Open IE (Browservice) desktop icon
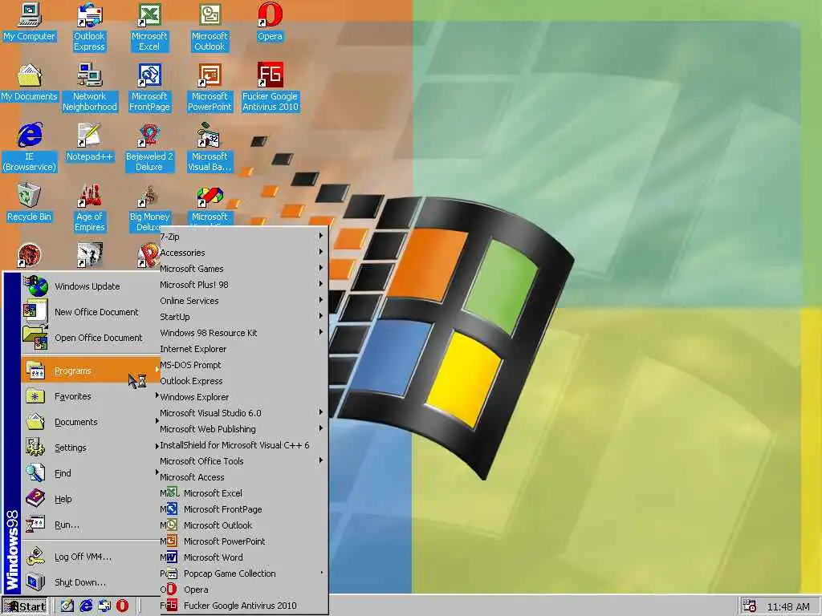The width and height of the screenshot is (822, 616). pos(30,148)
